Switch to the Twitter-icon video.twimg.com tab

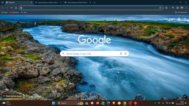pyautogui.click(x=48, y=3)
